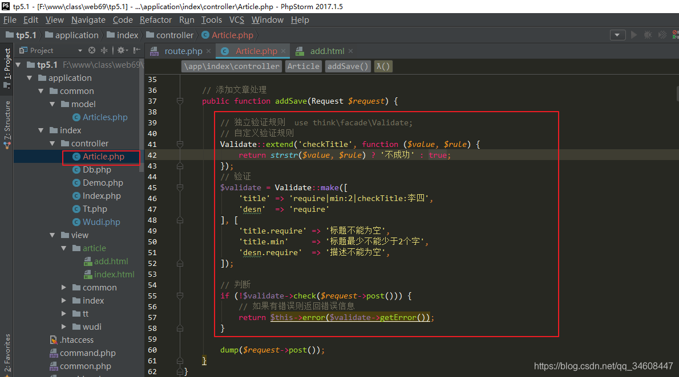
Task: Expand the wudi folder
Action: (64, 327)
